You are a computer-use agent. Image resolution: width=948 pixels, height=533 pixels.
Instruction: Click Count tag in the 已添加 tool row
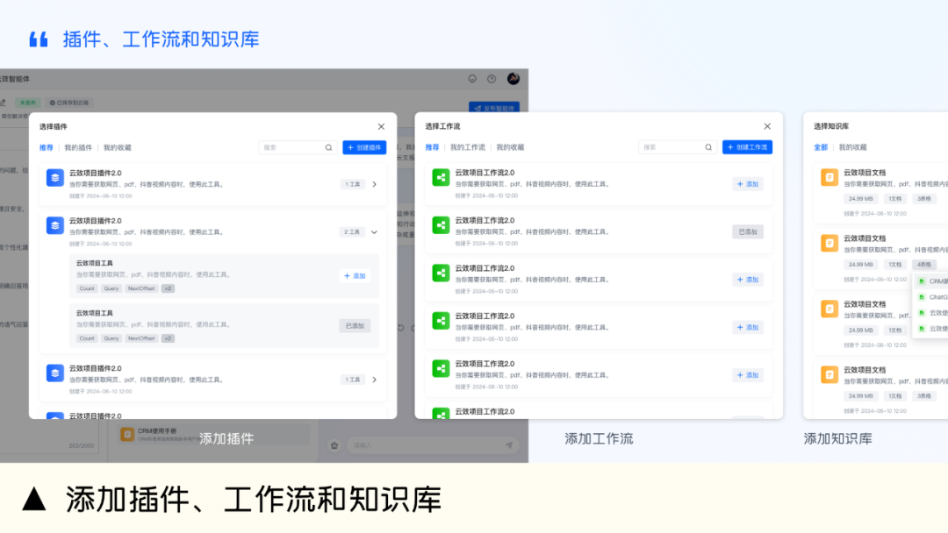[x=87, y=338]
